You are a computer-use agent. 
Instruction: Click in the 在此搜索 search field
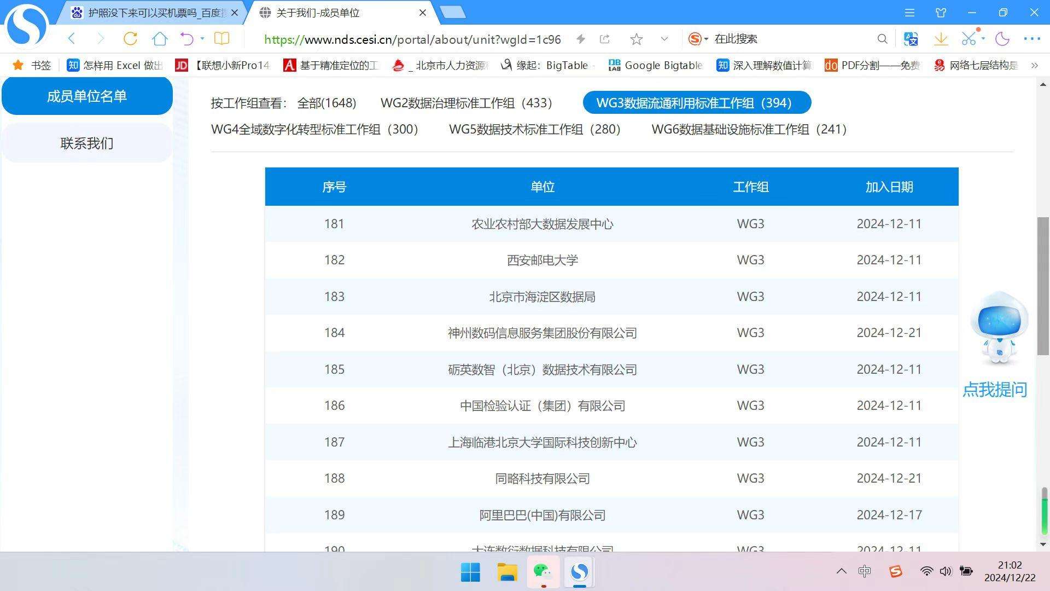click(x=793, y=39)
